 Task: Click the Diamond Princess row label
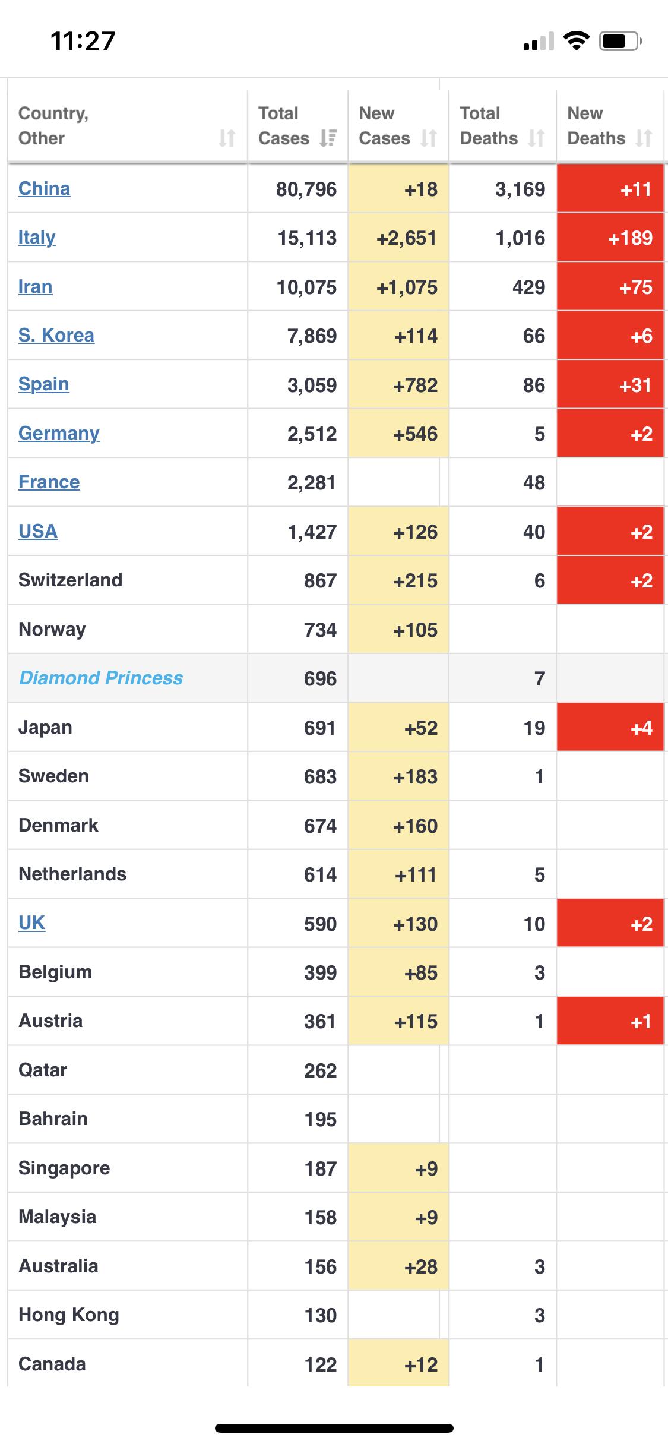(x=101, y=678)
